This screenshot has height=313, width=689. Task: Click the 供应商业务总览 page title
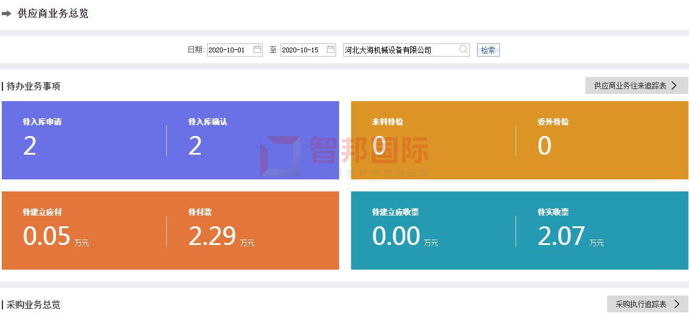click(53, 14)
